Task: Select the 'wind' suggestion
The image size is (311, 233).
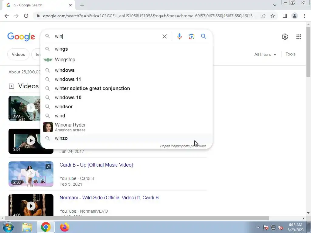Action: (x=126, y=116)
